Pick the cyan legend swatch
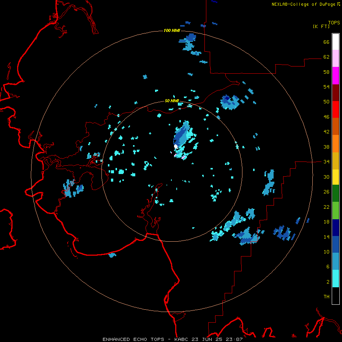 [336, 279]
